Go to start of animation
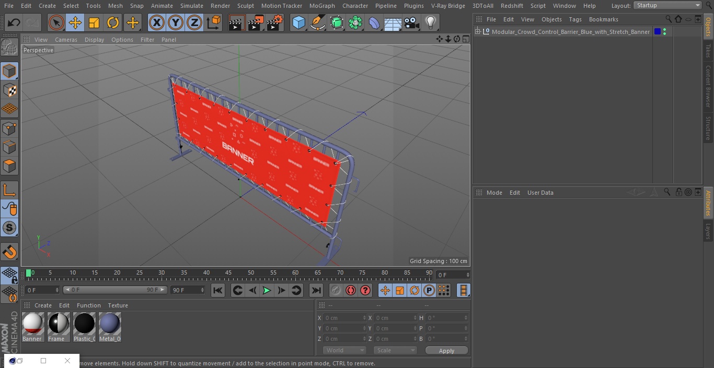714x368 pixels. 218,290
